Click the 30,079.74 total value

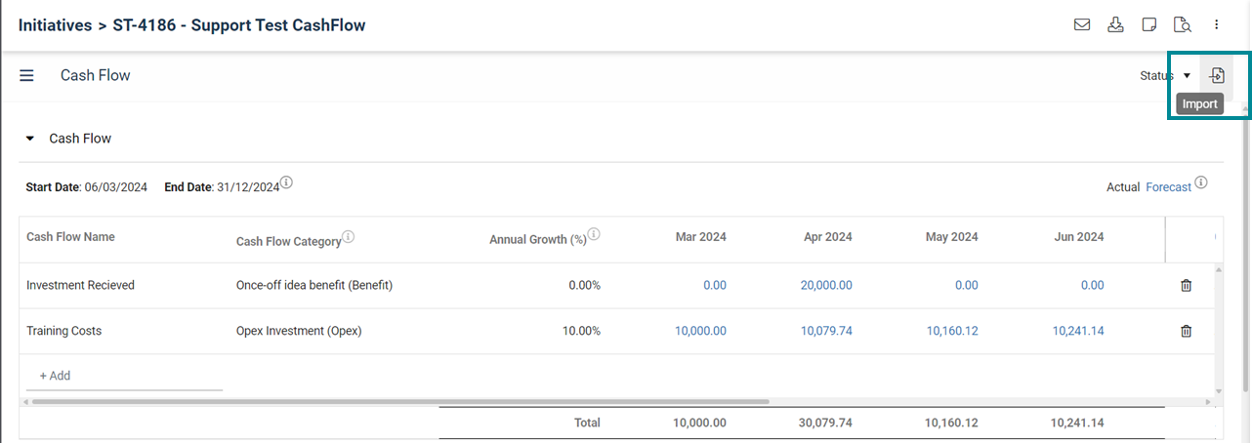[x=826, y=423]
